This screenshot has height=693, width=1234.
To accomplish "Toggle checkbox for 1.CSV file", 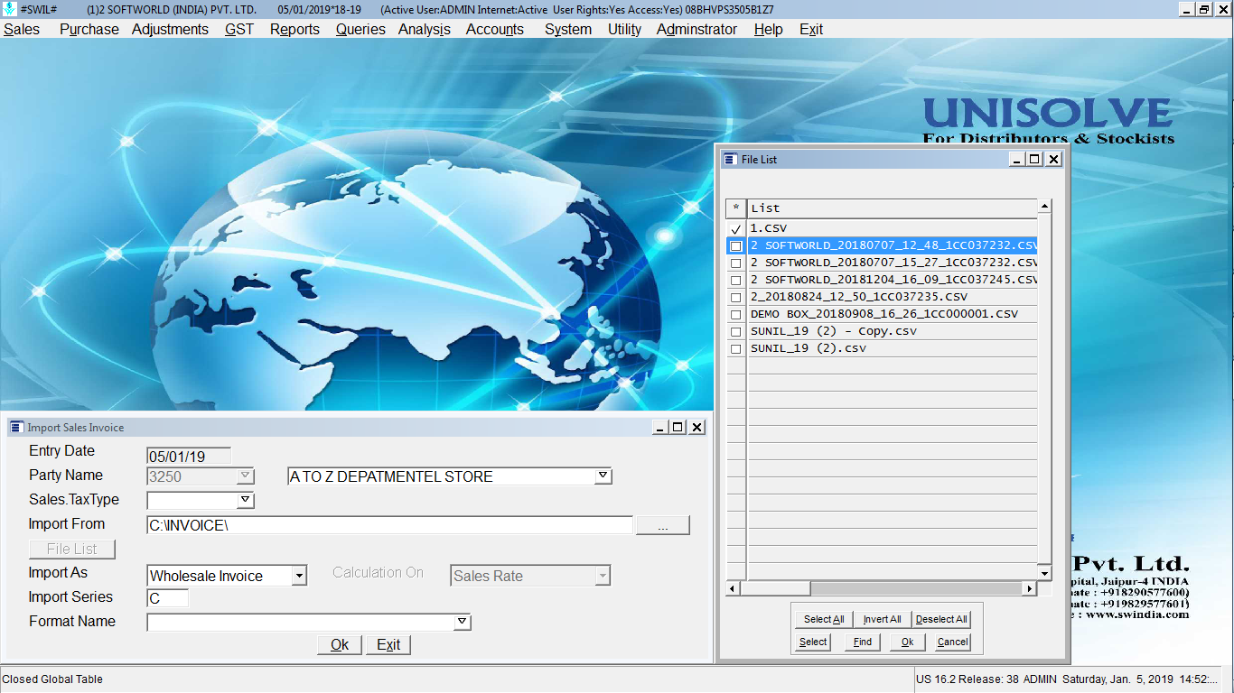I will (x=736, y=229).
